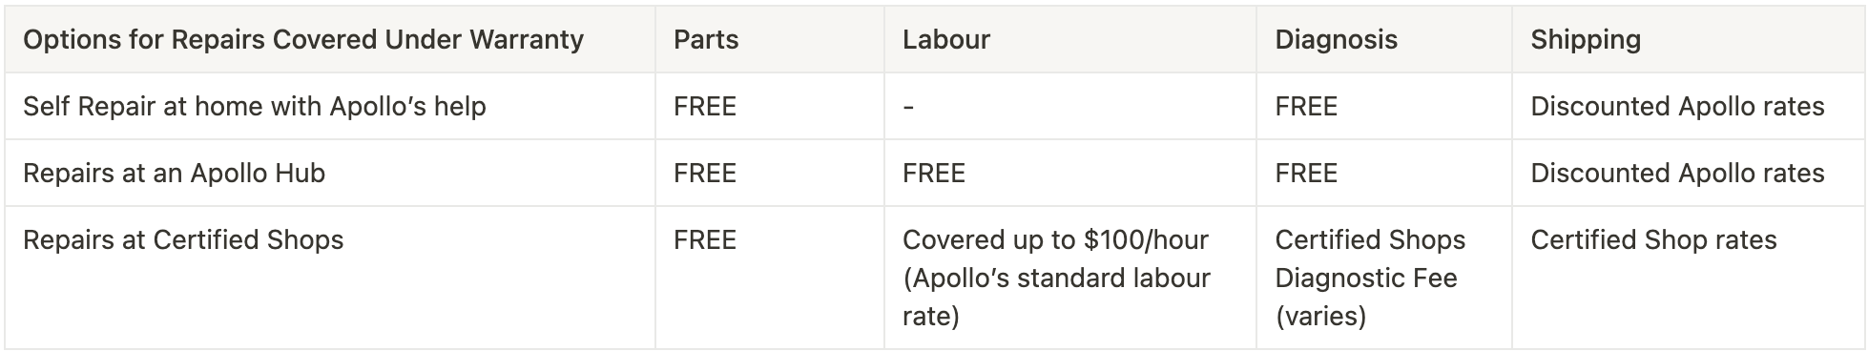Click FREE parts cell for Self Repair
Image resolution: width=1868 pixels, height=351 pixels.
point(705,106)
